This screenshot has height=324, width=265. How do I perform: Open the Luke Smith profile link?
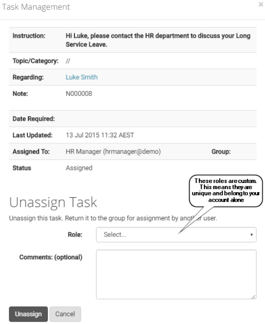[82, 77]
